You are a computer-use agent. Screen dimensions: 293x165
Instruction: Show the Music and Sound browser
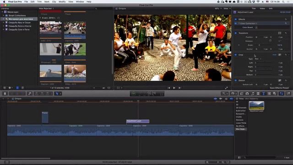pos(253,93)
